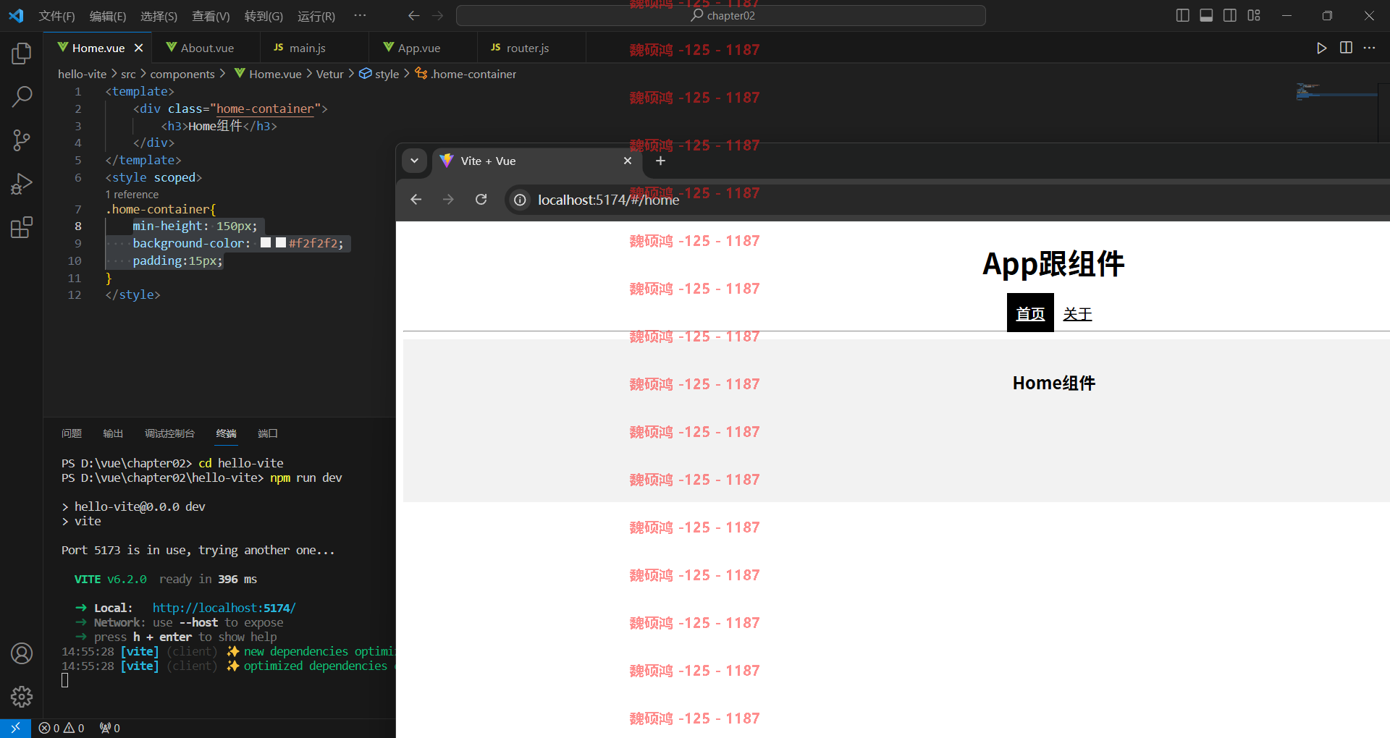The height and width of the screenshot is (738, 1390).
Task: Expand the browser tab search dropdown
Action: pos(414,161)
